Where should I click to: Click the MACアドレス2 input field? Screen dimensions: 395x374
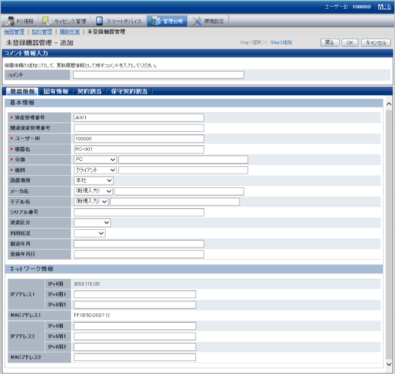135,357
